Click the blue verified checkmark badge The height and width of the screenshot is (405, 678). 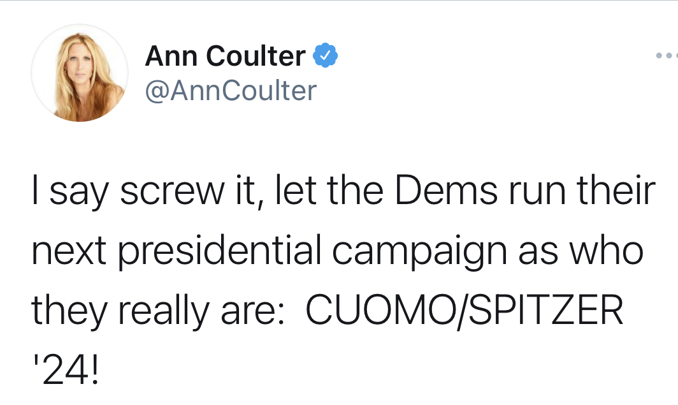click(325, 55)
